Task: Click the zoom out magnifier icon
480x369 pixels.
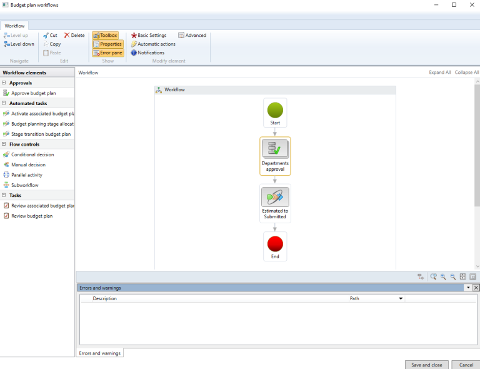Action: [x=452, y=276]
